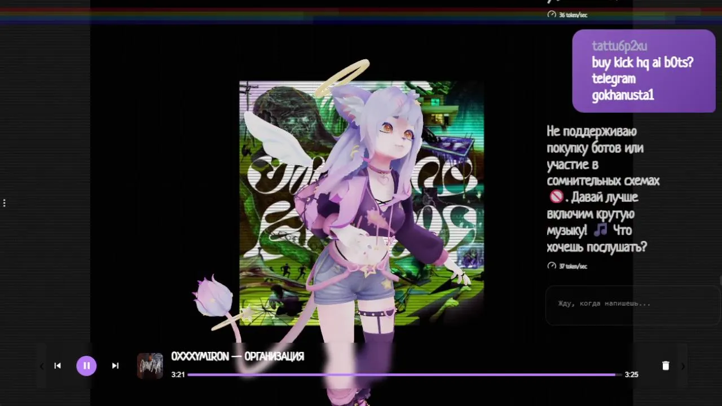Click the OXXXYMIRON track cover thumbnail
This screenshot has height=406, width=722.
[x=150, y=365]
